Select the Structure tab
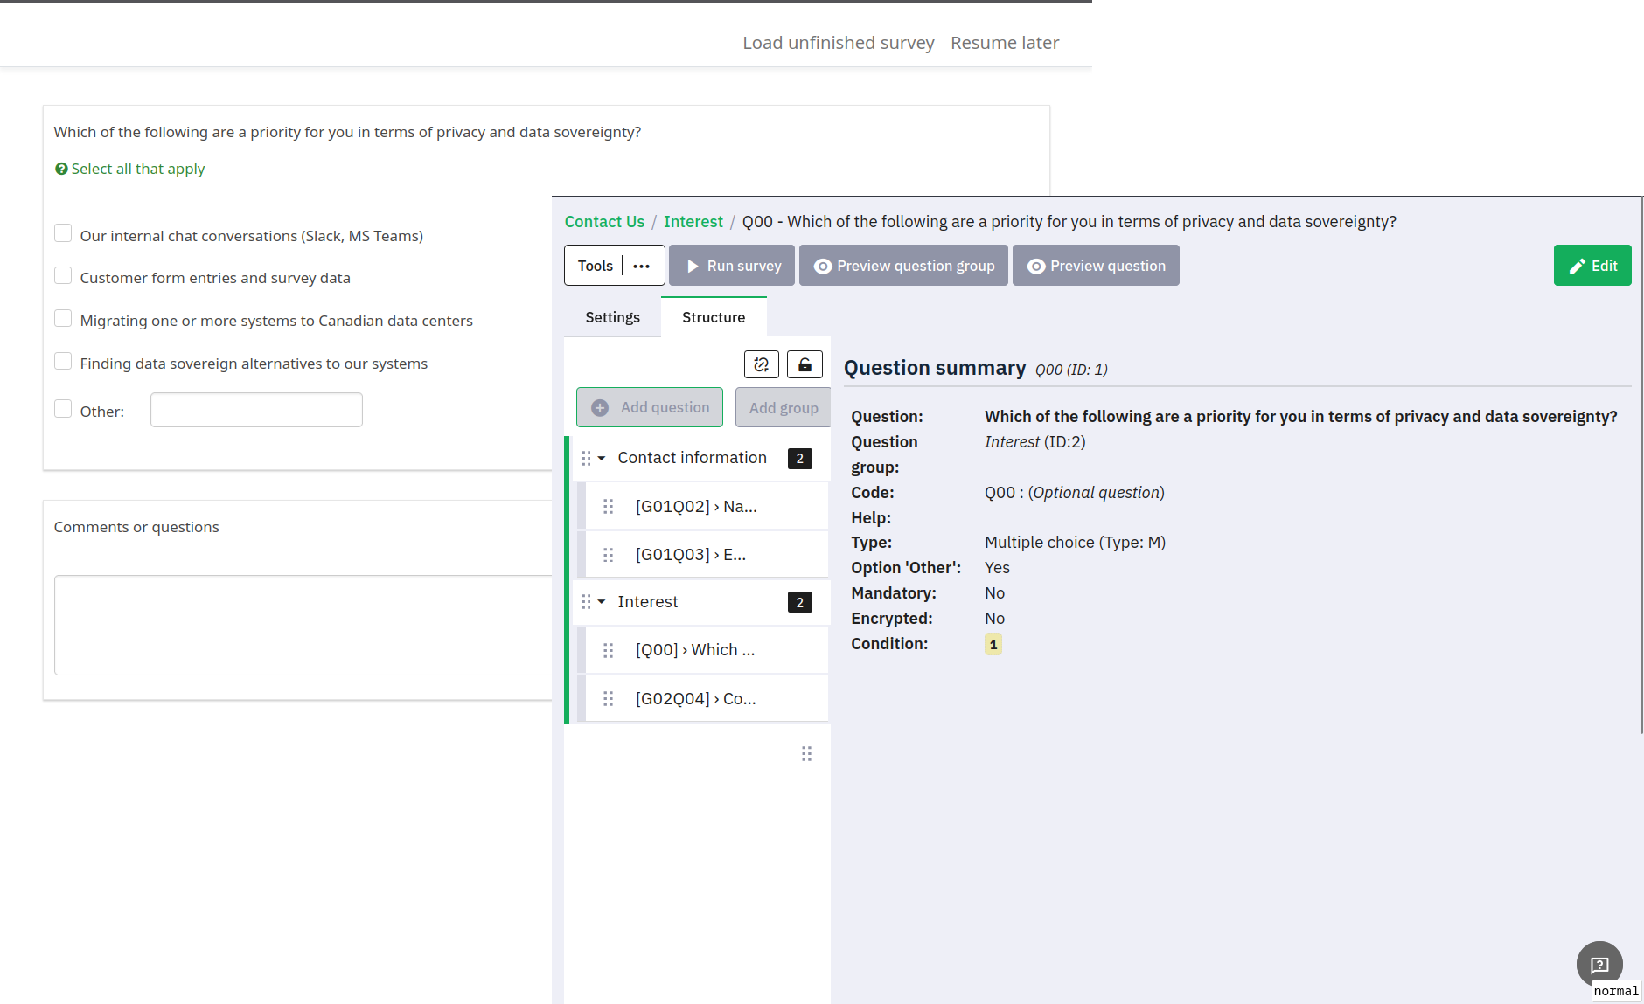Image resolution: width=1644 pixels, height=1004 pixels. tap(714, 317)
